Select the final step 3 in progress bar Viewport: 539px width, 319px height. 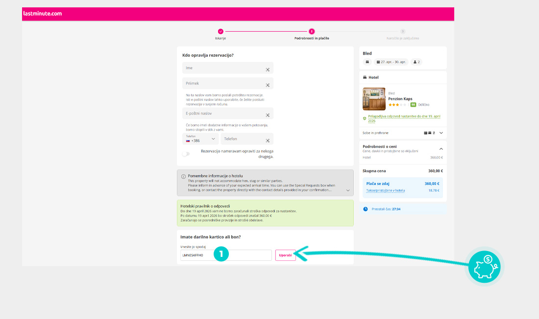(x=402, y=31)
